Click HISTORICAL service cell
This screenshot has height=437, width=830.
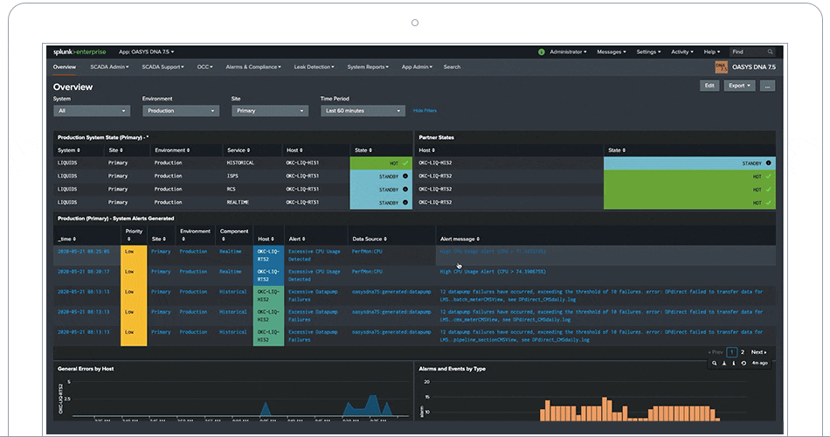pos(240,163)
